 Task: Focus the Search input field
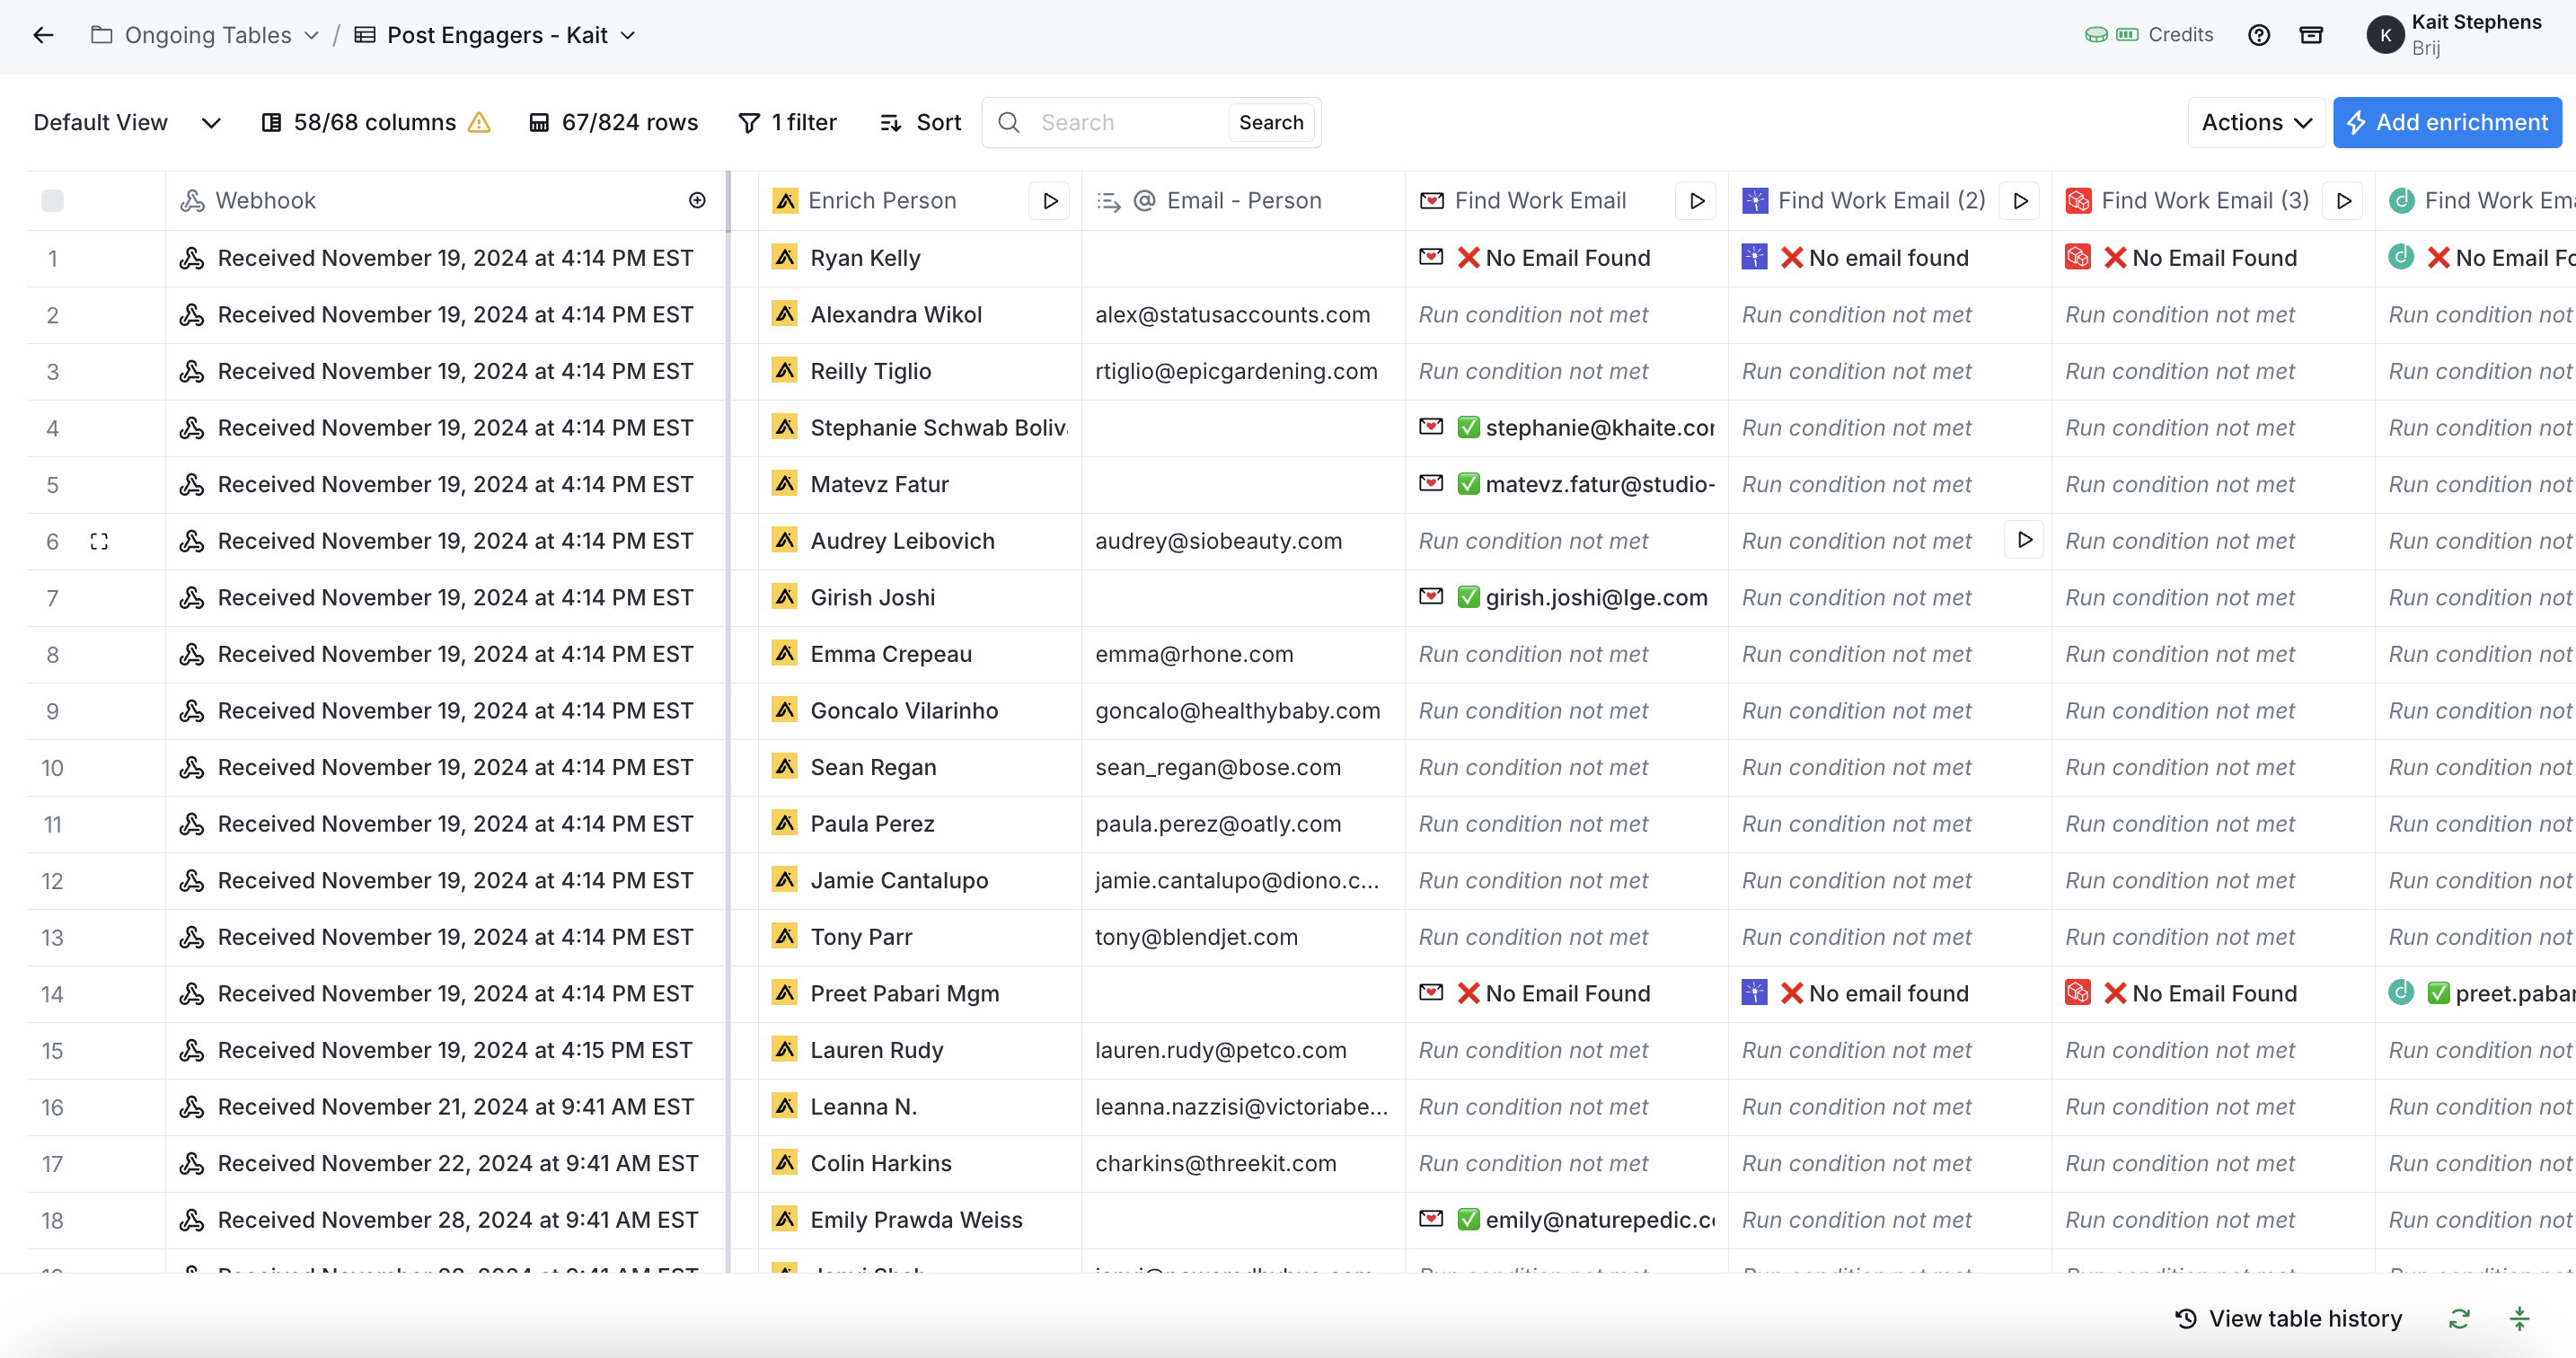1126,122
